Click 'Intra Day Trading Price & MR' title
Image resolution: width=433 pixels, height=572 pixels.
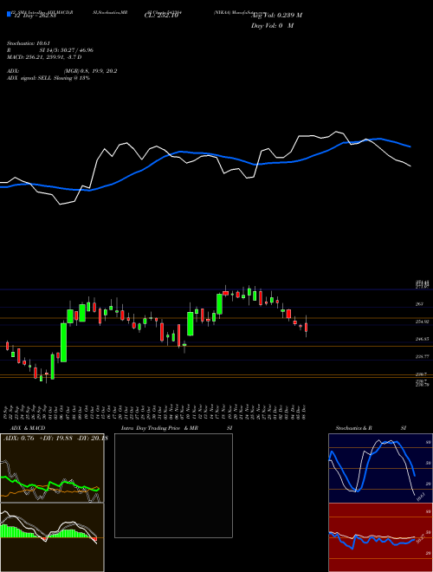(159, 428)
